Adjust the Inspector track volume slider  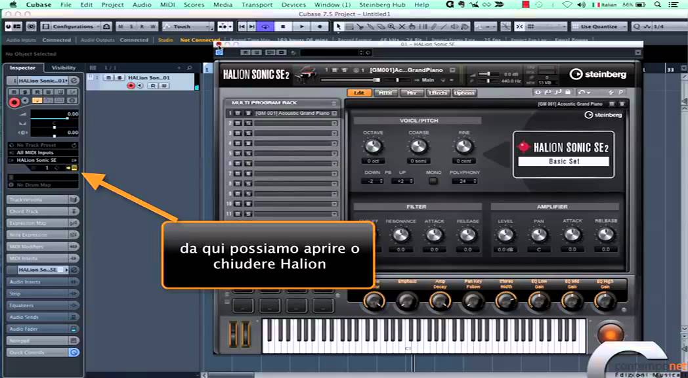(x=54, y=118)
